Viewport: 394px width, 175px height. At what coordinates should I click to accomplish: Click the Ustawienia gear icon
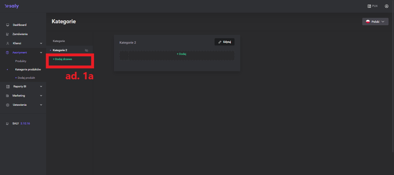(8, 105)
